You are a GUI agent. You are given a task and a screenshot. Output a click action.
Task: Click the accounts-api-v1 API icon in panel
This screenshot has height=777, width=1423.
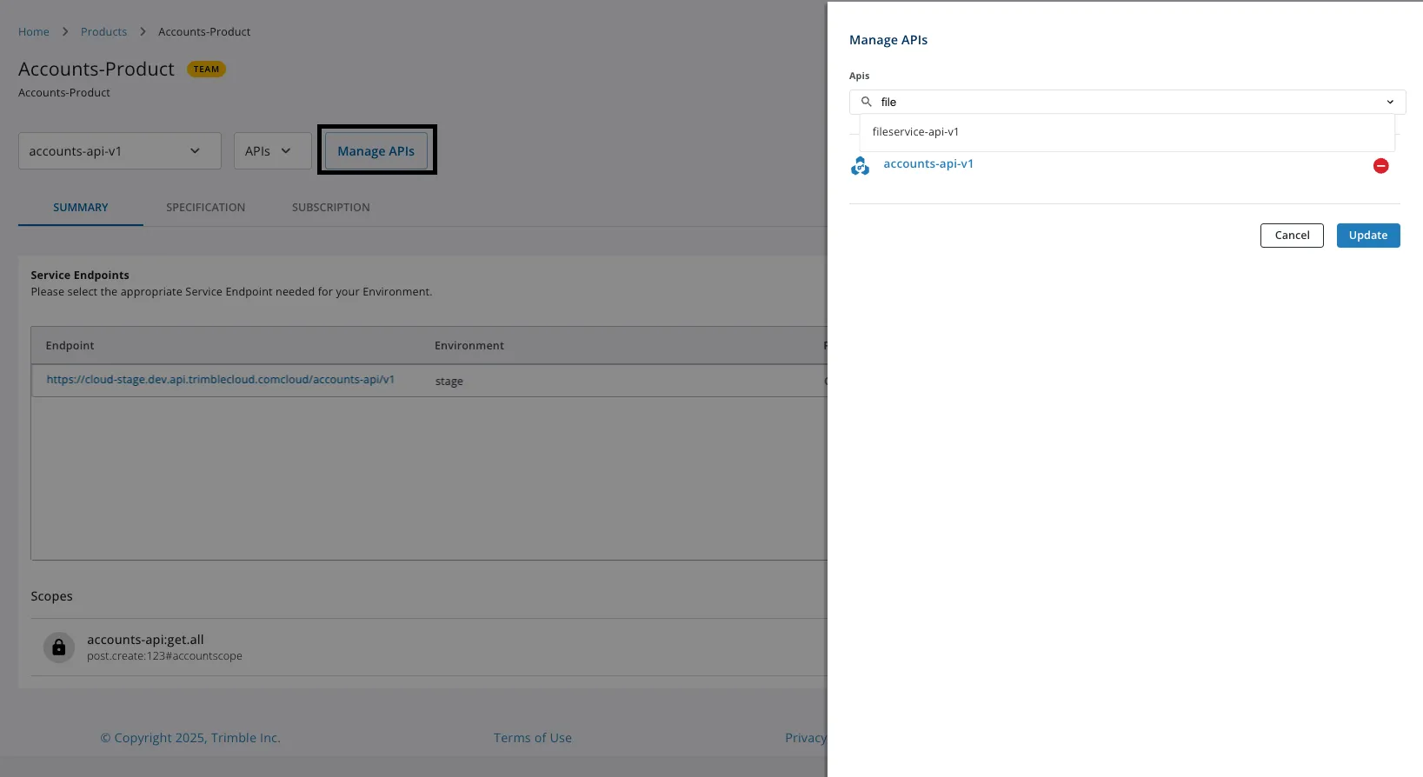coord(860,166)
